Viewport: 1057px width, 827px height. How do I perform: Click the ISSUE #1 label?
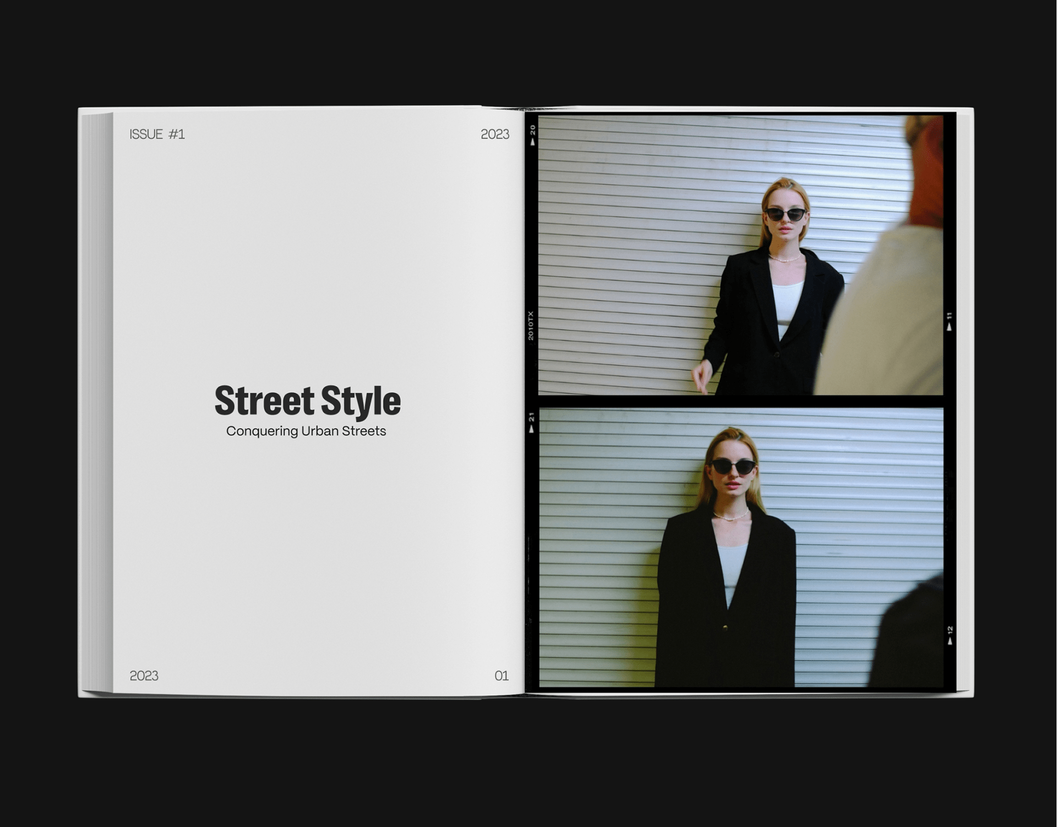[x=157, y=134]
